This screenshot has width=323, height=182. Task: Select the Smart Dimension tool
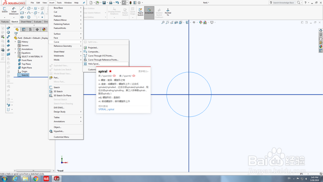(x=14, y=11)
